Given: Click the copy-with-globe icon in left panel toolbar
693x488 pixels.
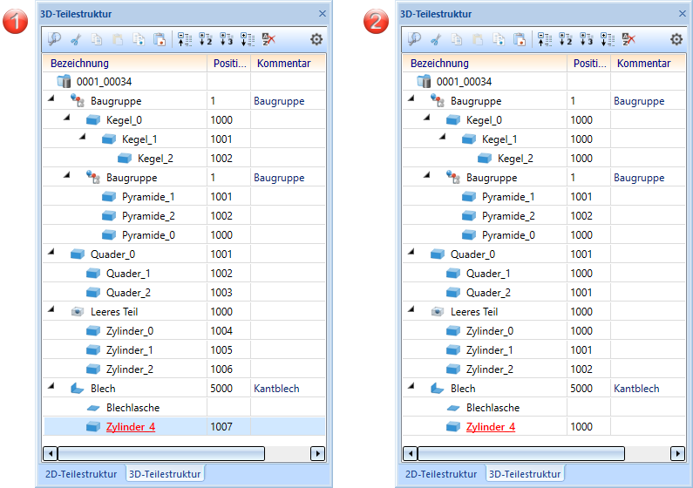Looking at the screenshot, I should coord(139,39).
